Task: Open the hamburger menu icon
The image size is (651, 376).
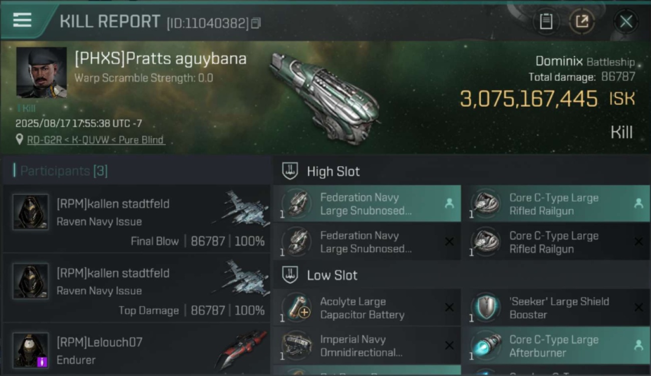Action: point(22,20)
